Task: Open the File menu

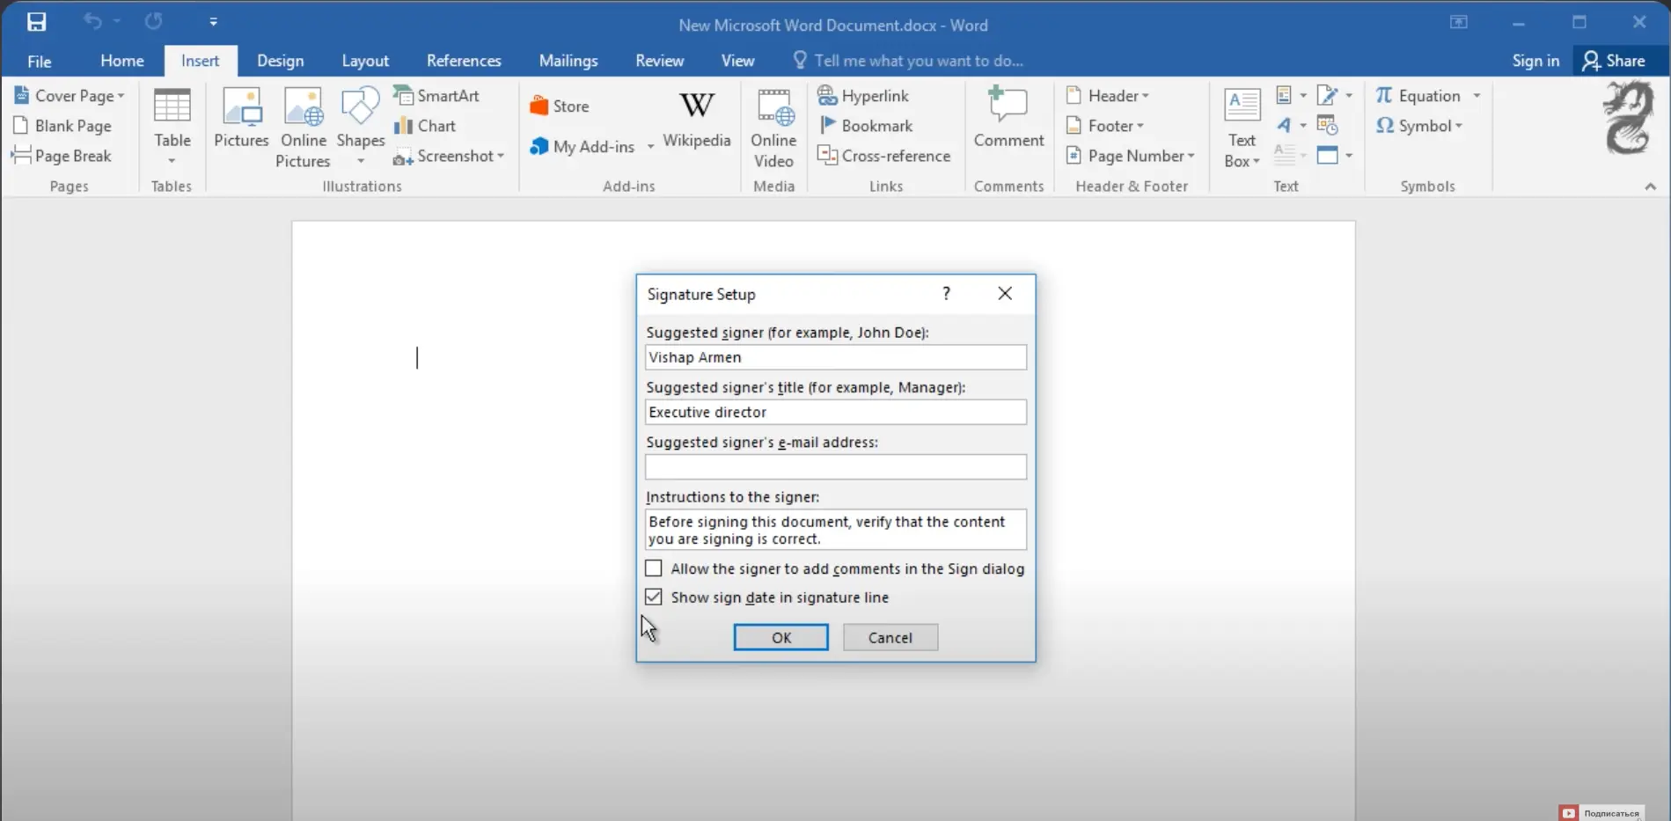Action: [x=40, y=61]
